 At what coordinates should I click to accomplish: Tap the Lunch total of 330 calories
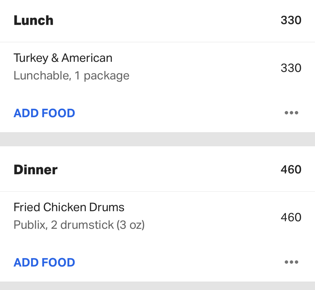pyautogui.click(x=291, y=20)
